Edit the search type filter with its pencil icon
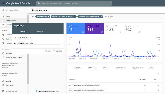This screenshot has width=165, height=94. pyautogui.click(x=48, y=17)
